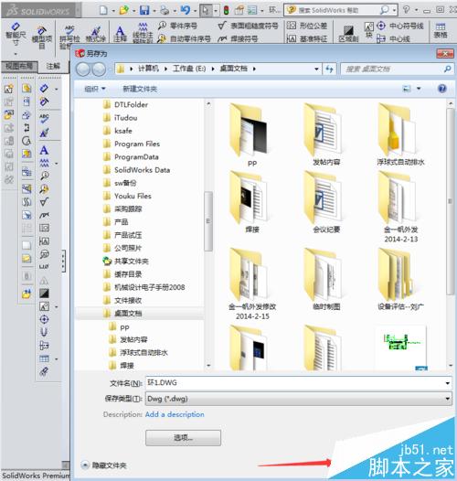Open the address bar path history dropdown
457x481 pixels.
coord(316,69)
